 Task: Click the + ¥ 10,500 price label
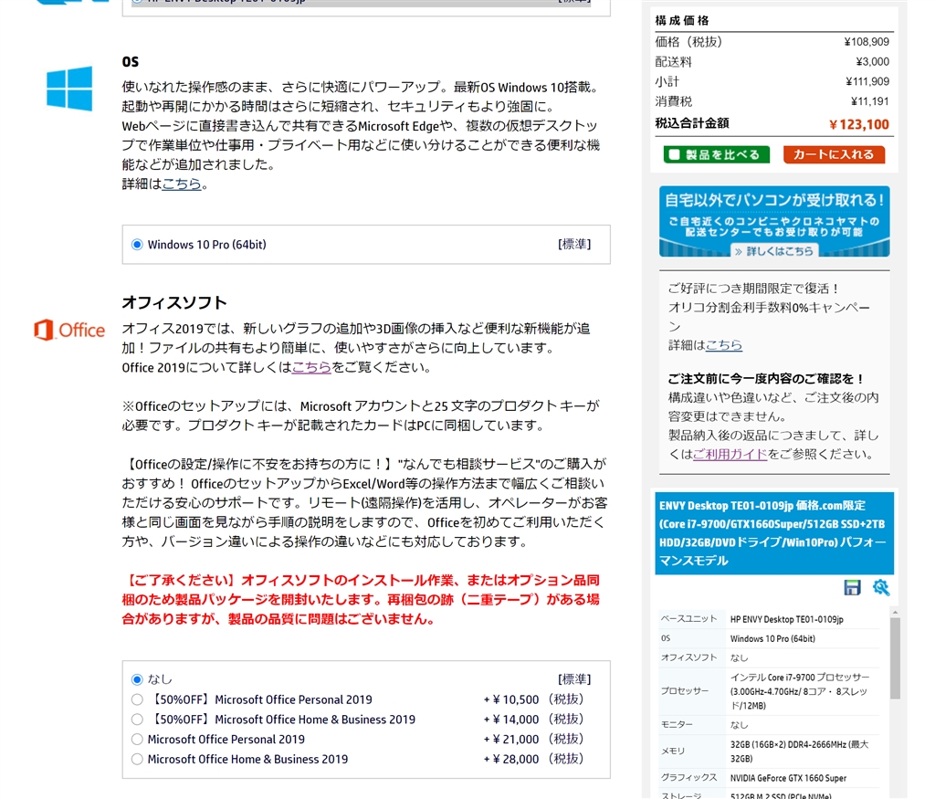point(511,699)
